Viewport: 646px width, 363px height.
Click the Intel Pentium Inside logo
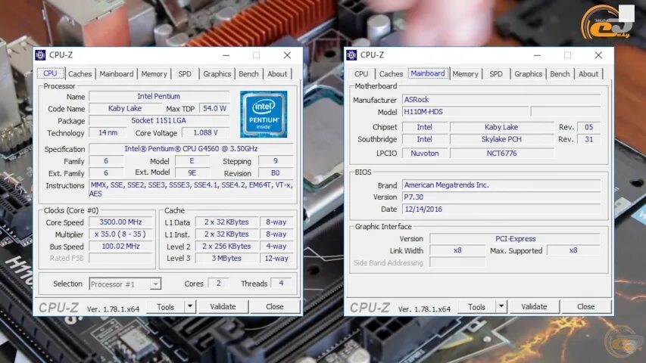tap(264, 114)
